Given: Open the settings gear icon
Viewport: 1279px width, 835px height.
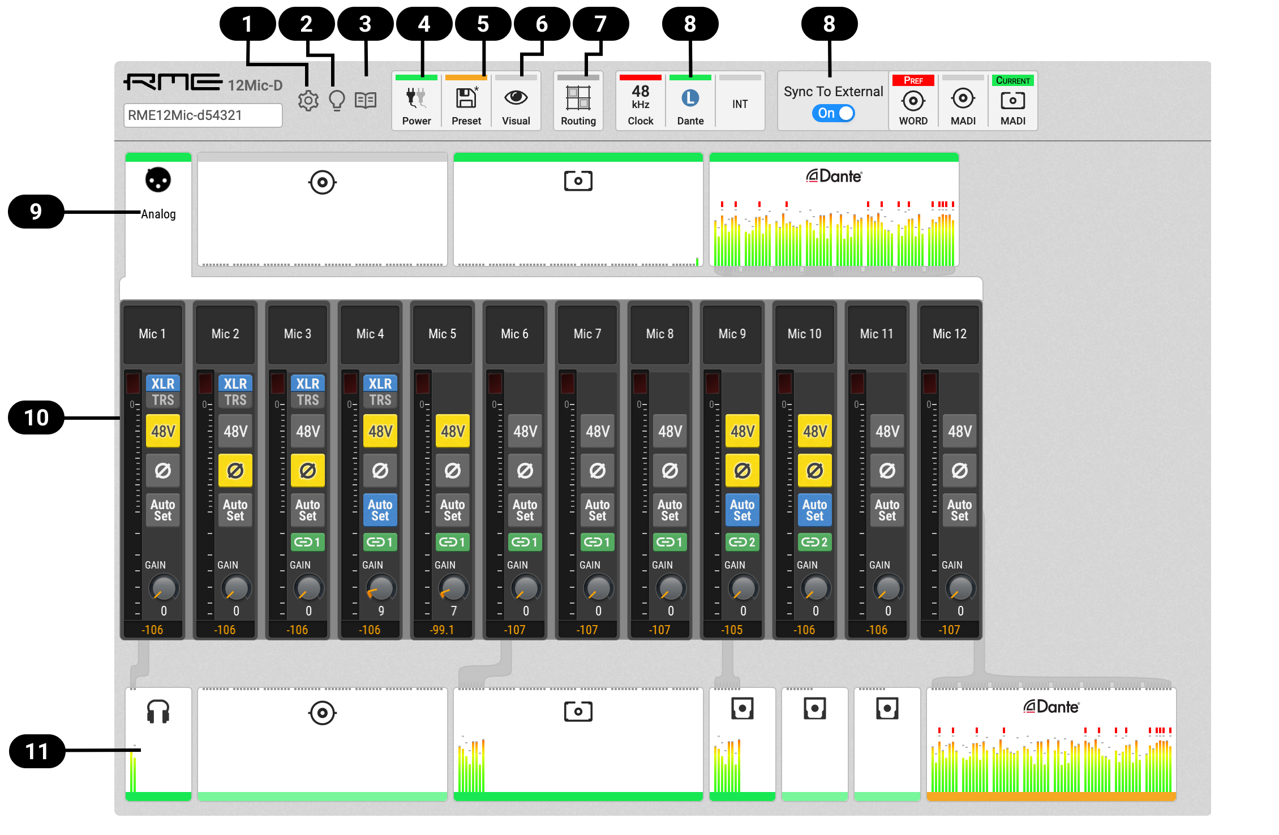Looking at the screenshot, I should (x=308, y=101).
